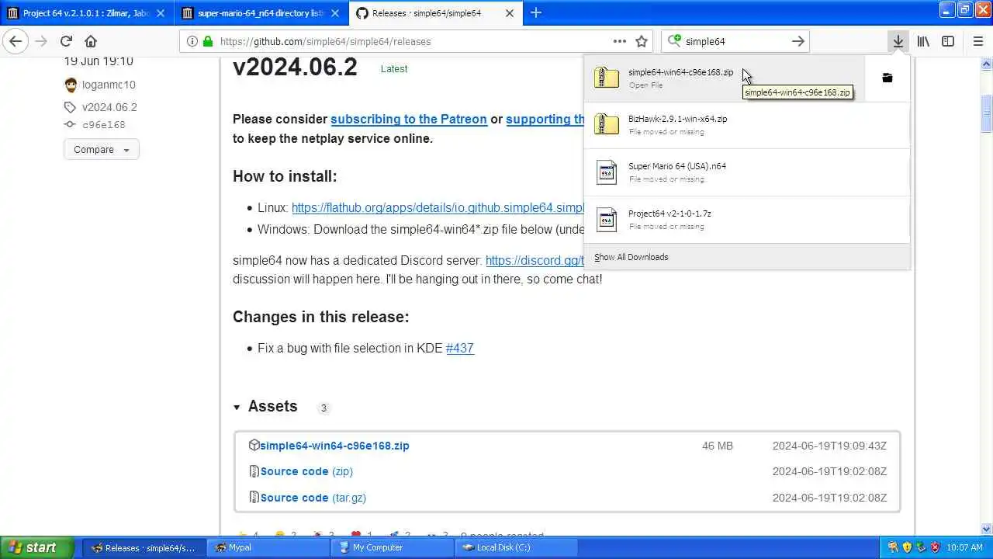Click the search engine magnifier icon
Screen dimensions: 993x559
click(674, 41)
